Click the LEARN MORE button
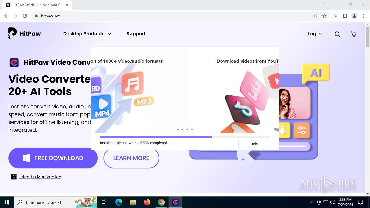Viewport: 370px width, 208px height. [131, 158]
